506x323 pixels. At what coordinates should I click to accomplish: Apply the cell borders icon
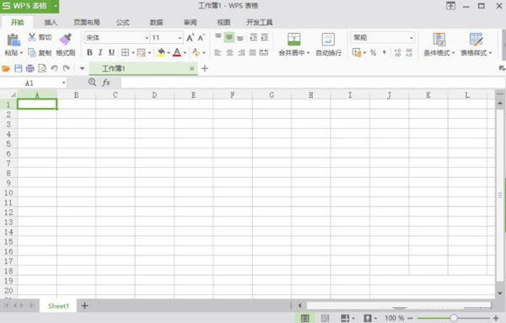tap(125, 52)
